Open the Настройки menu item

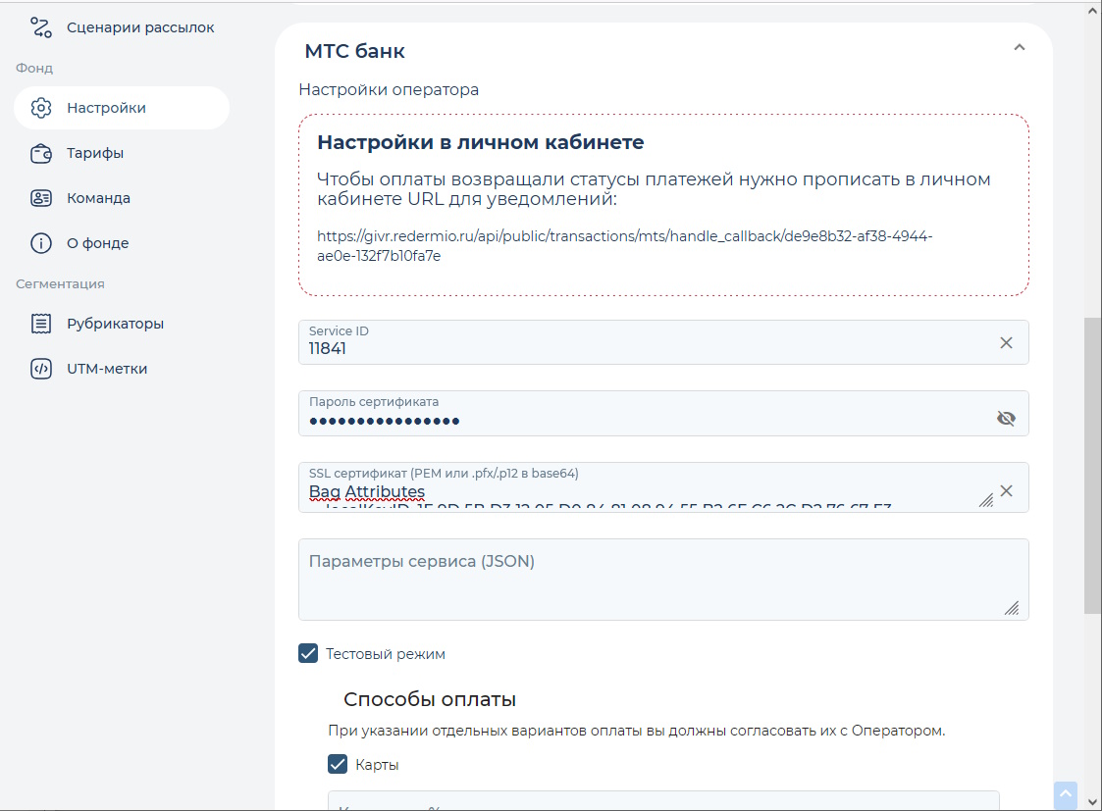[x=122, y=108]
